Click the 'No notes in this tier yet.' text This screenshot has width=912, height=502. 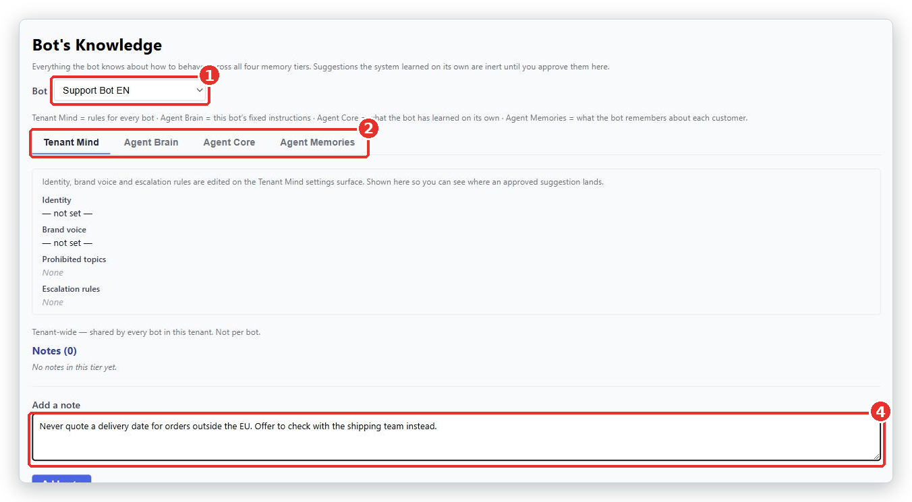pyautogui.click(x=74, y=367)
